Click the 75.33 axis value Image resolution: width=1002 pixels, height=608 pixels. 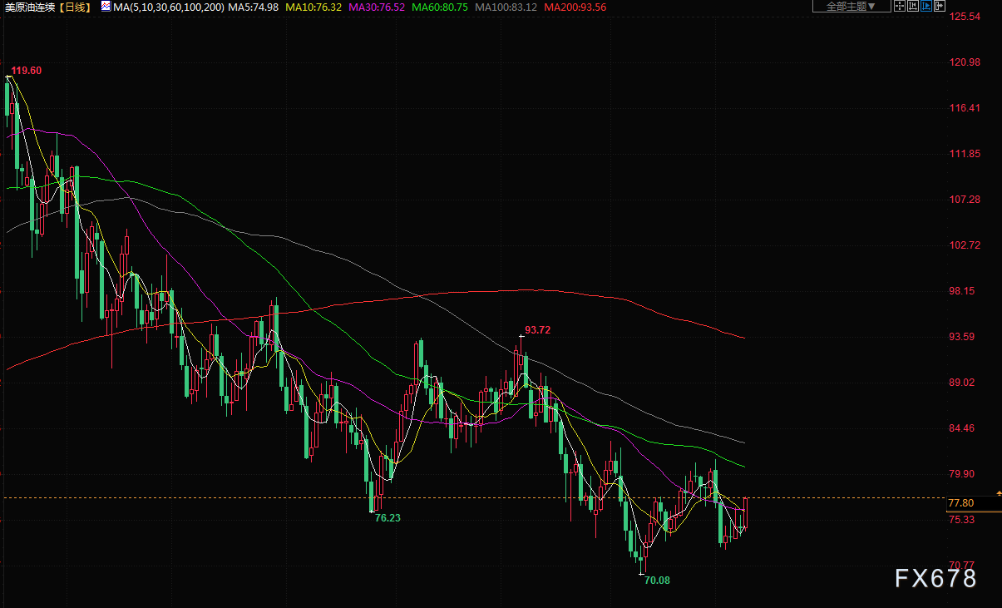click(962, 520)
